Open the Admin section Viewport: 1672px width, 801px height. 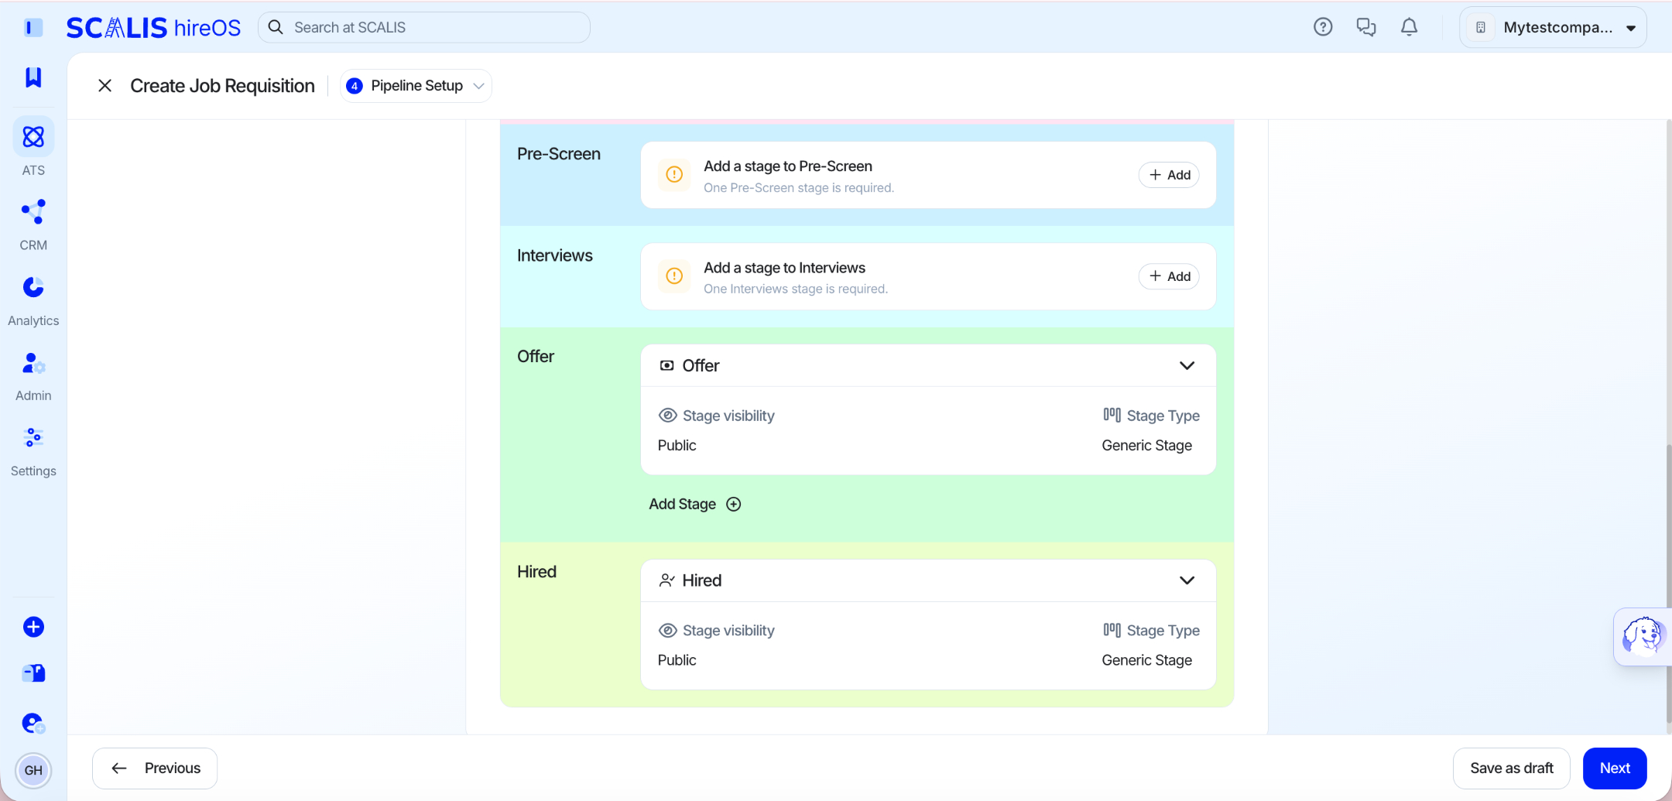pos(33,376)
